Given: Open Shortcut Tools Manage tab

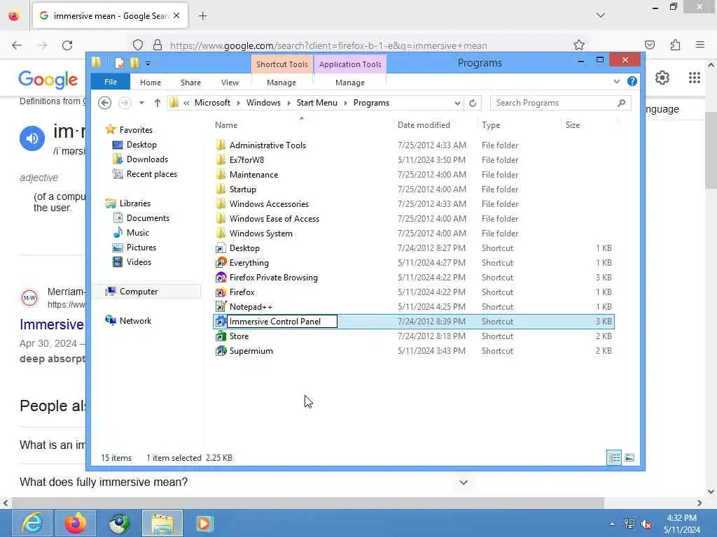Looking at the screenshot, I should coord(281,83).
